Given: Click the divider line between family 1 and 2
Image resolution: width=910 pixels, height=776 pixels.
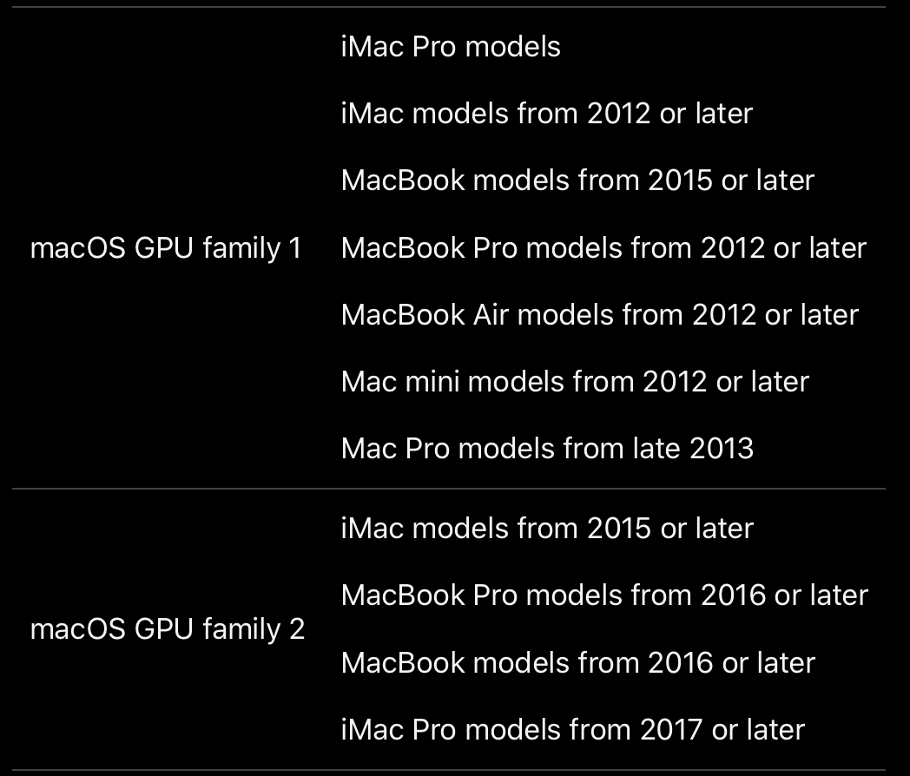Looking at the screenshot, I should [448, 489].
